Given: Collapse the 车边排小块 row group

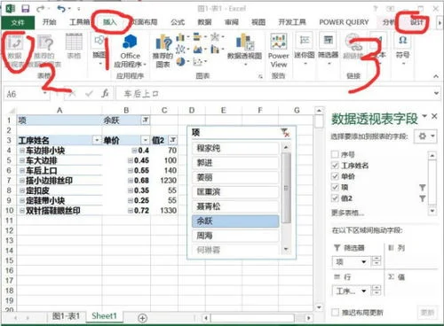Looking at the screenshot, I should click(x=21, y=151).
